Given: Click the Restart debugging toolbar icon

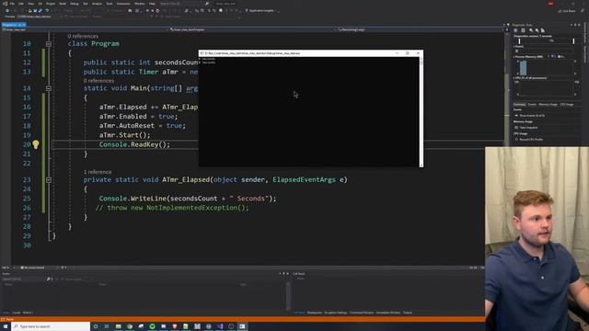Looking at the screenshot, I should click(157, 10).
